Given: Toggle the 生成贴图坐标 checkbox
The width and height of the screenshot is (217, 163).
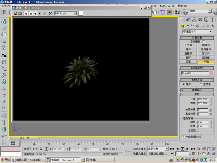Looking at the screenshot, I should pos(183,137).
